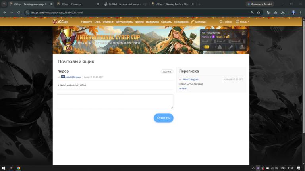Select the iCCup Reading a message tab

pos(31,4)
